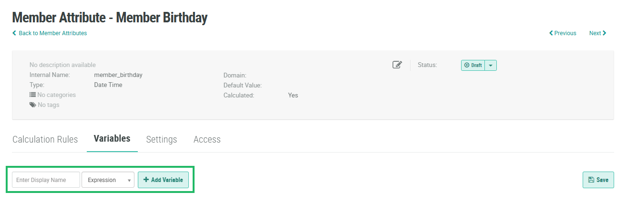The height and width of the screenshot is (221, 627).
Task: Focus the Enter Display Name field
Action: pos(46,180)
